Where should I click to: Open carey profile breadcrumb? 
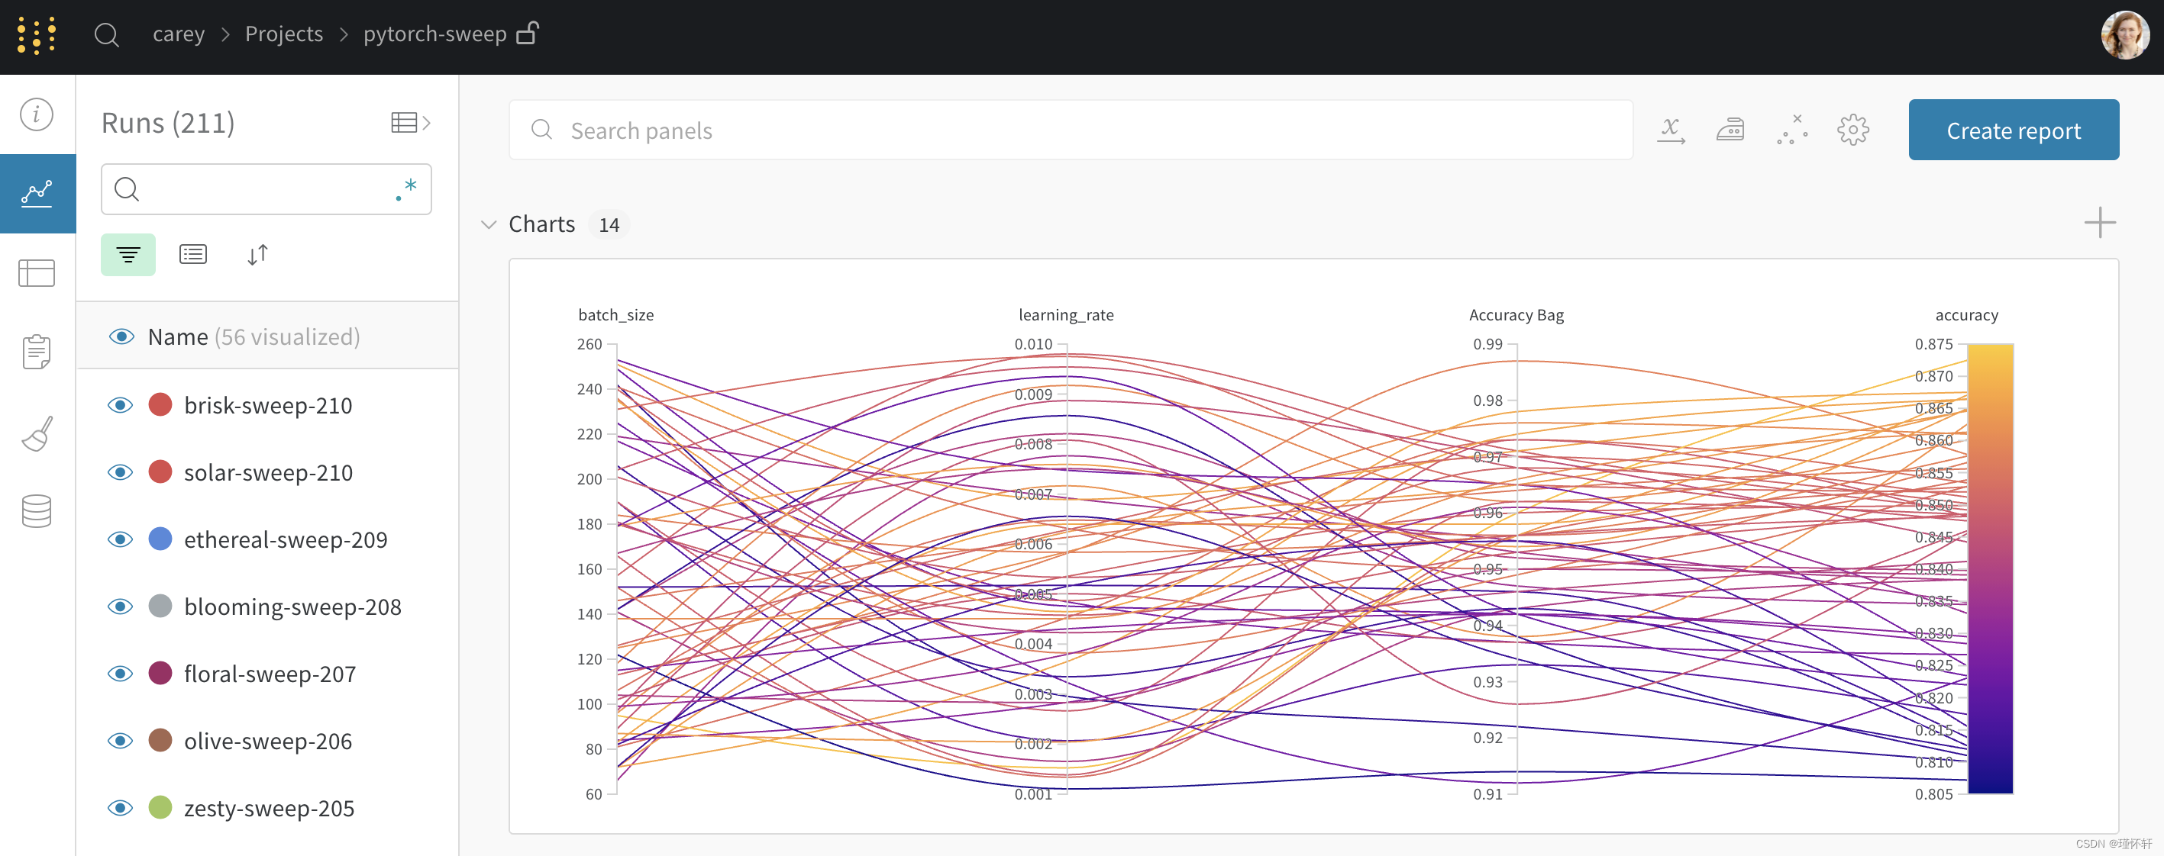pyautogui.click(x=178, y=34)
